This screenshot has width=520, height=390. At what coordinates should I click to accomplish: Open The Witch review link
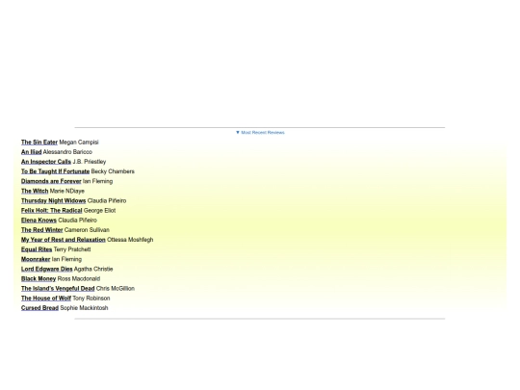click(x=35, y=191)
